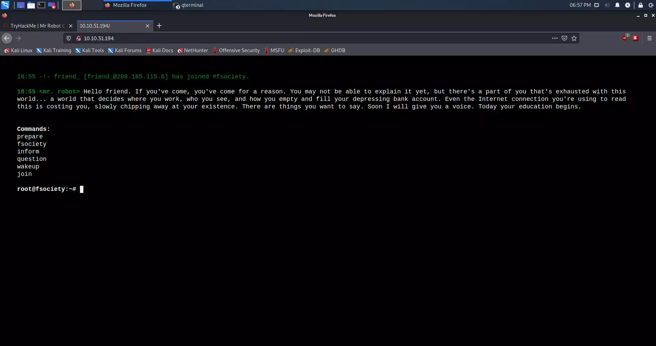The height and width of the screenshot is (346, 656).
Task: Lock the screen with the padlock icon
Action: (x=641, y=5)
